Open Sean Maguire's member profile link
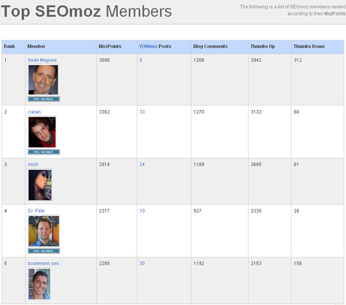The height and width of the screenshot is (305, 346). (x=42, y=60)
